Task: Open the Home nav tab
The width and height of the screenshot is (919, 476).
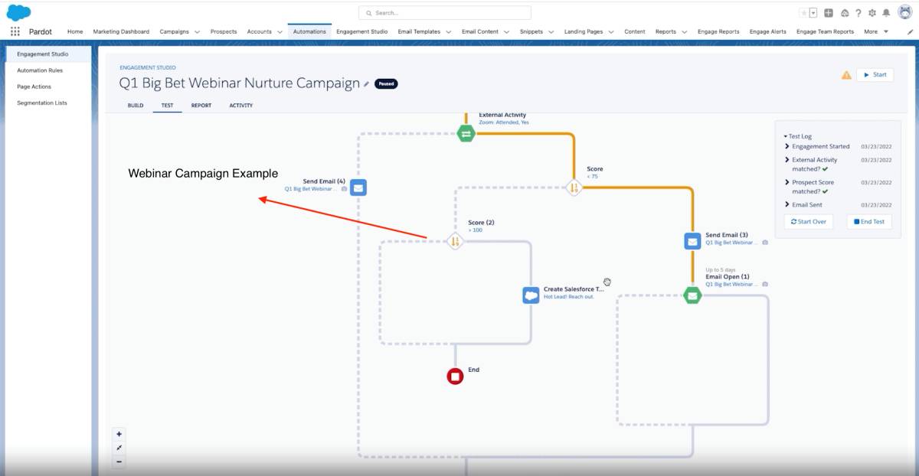Action: (75, 31)
